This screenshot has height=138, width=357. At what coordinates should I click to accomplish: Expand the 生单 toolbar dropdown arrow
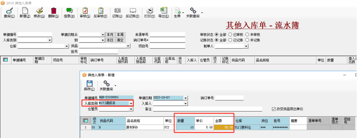point(183,13)
